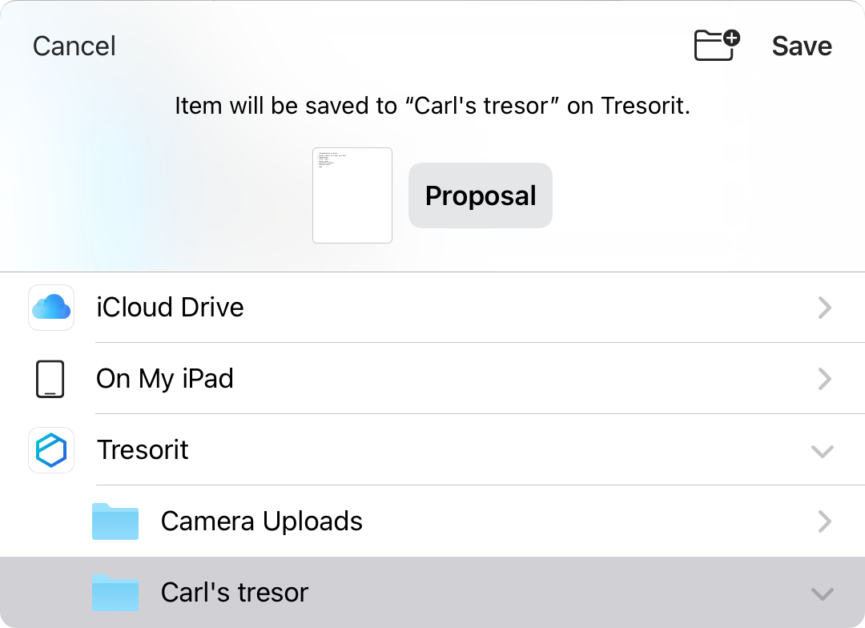Viewport: 865px width, 628px height.
Task: Select the Carl's tresor folder row
Action: pyautogui.click(x=432, y=592)
